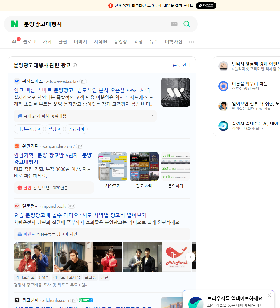Click the 광고 사례 thumbnail
Viewport: 280px width, 308px height.
tap(144, 166)
